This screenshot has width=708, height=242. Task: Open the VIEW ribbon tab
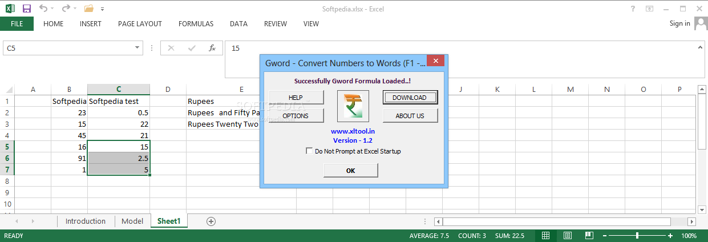[x=311, y=24]
